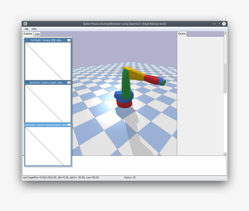Click the Synthetic Camera Depth data title bar
Image resolution: width=249 pixels, height=211 pixels.
click(x=46, y=83)
